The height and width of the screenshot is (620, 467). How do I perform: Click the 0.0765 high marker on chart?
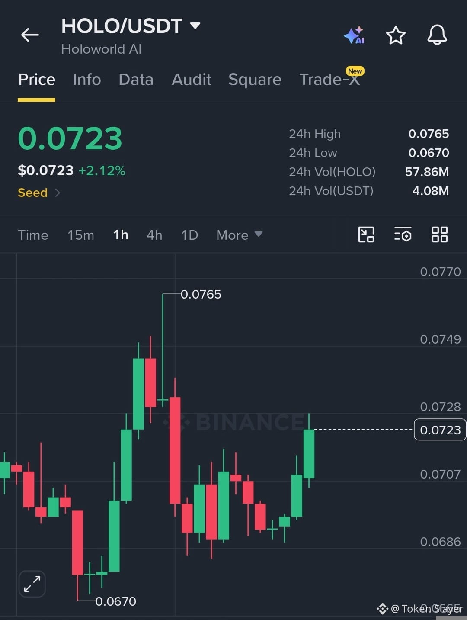pos(201,294)
